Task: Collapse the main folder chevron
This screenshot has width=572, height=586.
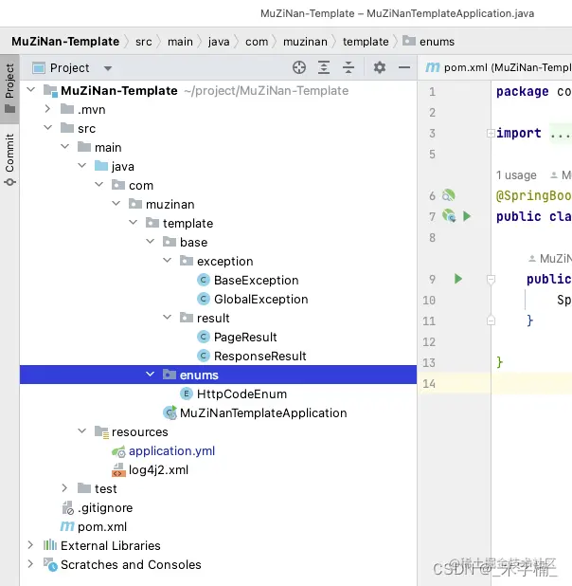Action: (65, 147)
